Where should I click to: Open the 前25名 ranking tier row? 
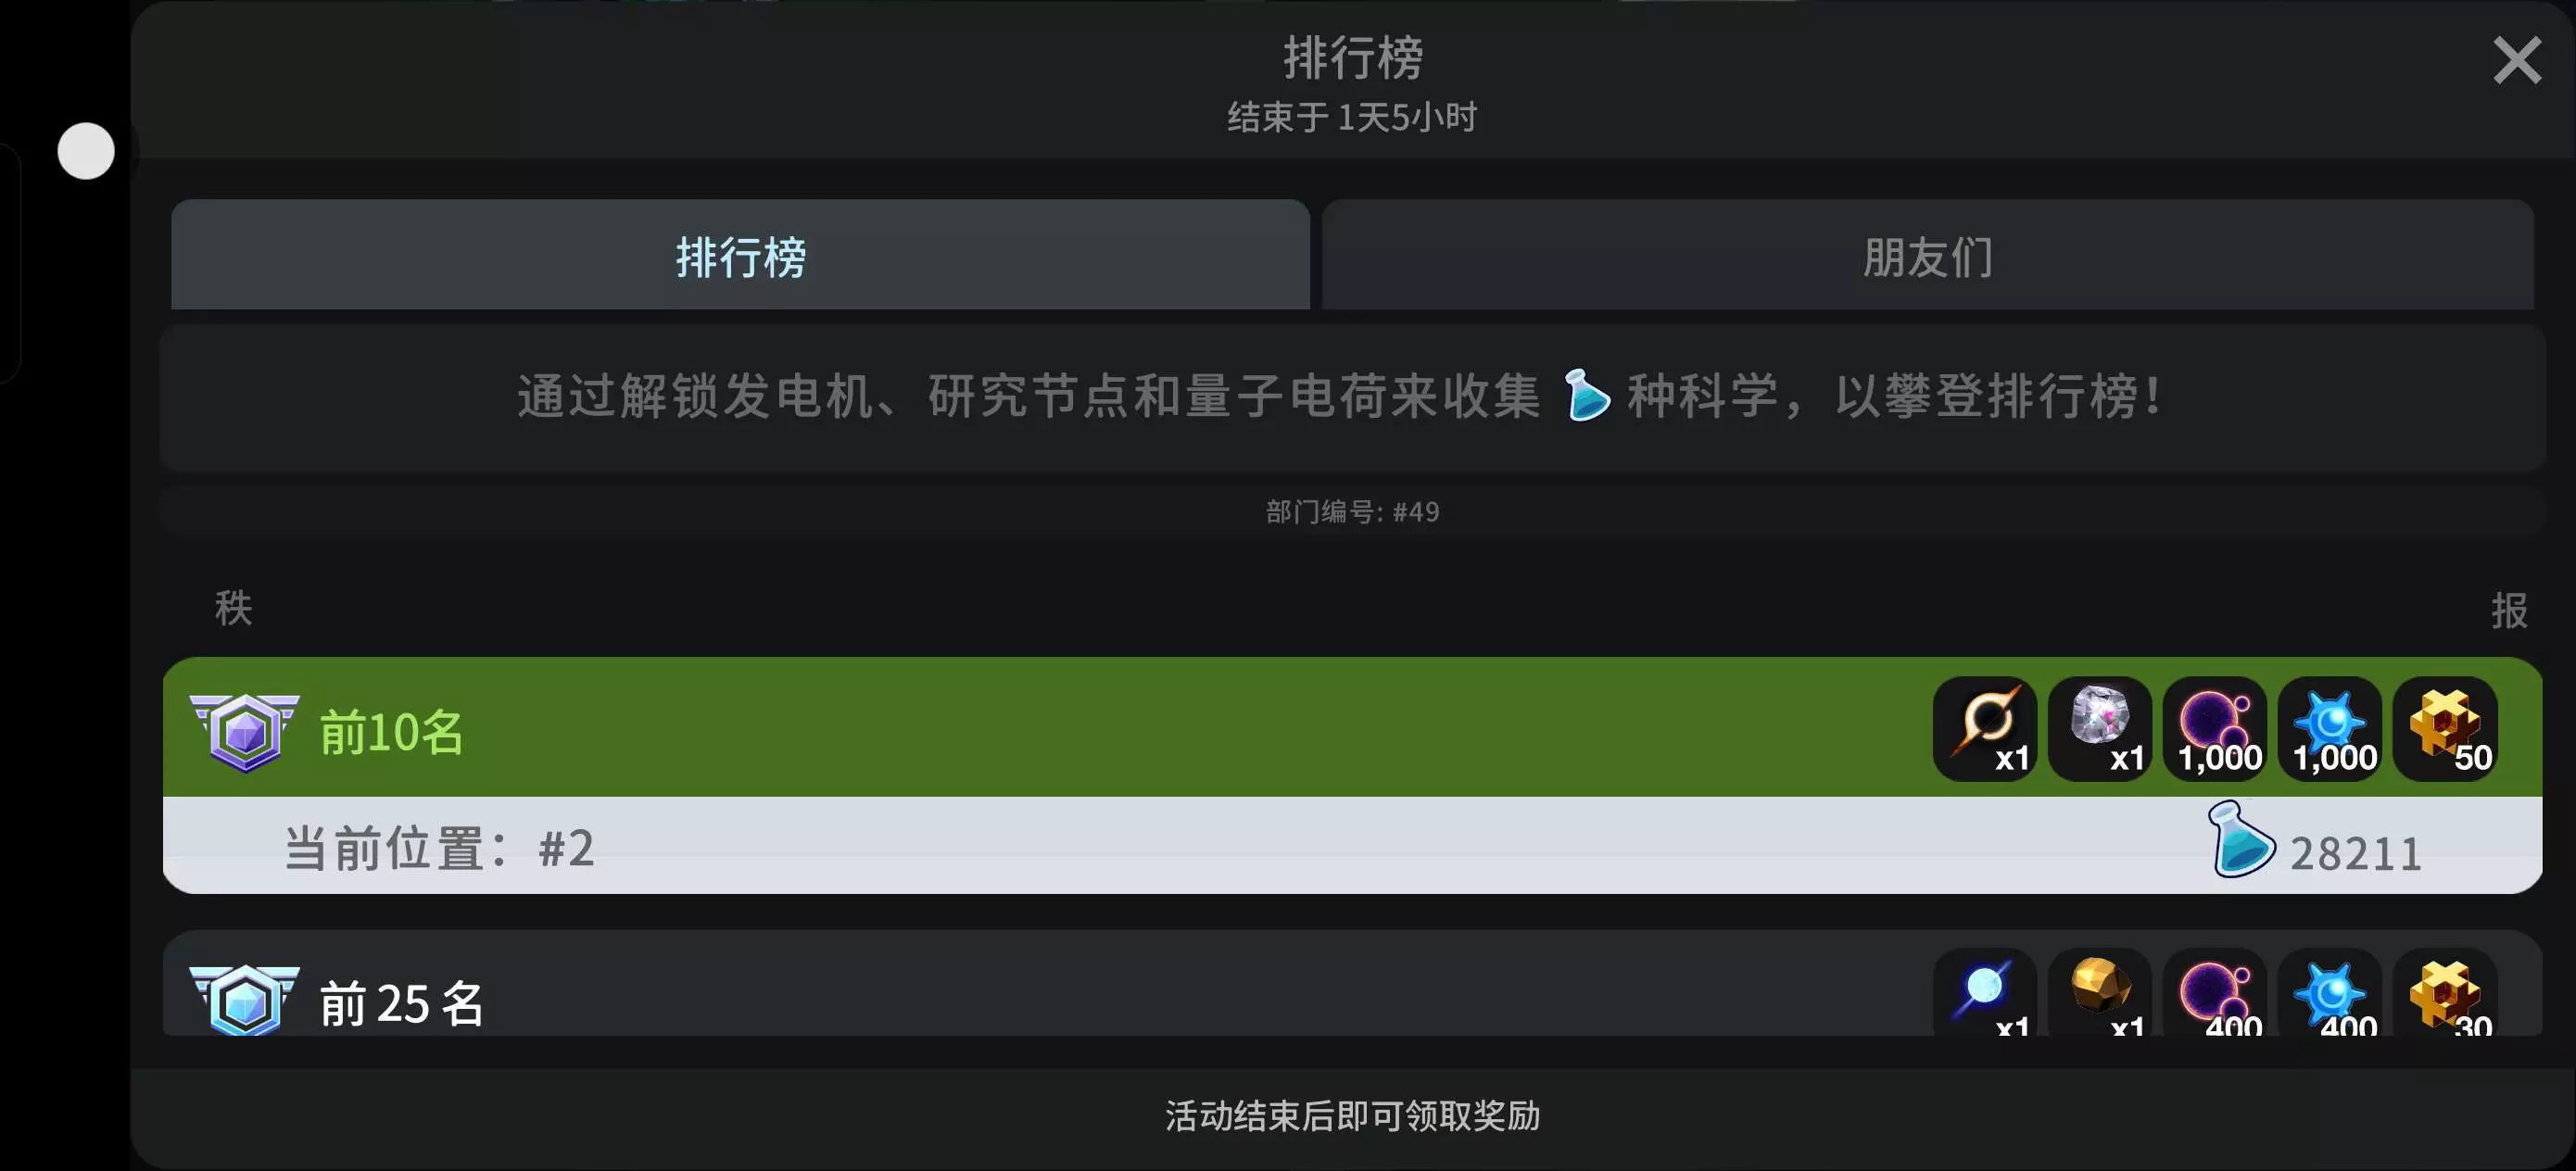click(x=1352, y=985)
